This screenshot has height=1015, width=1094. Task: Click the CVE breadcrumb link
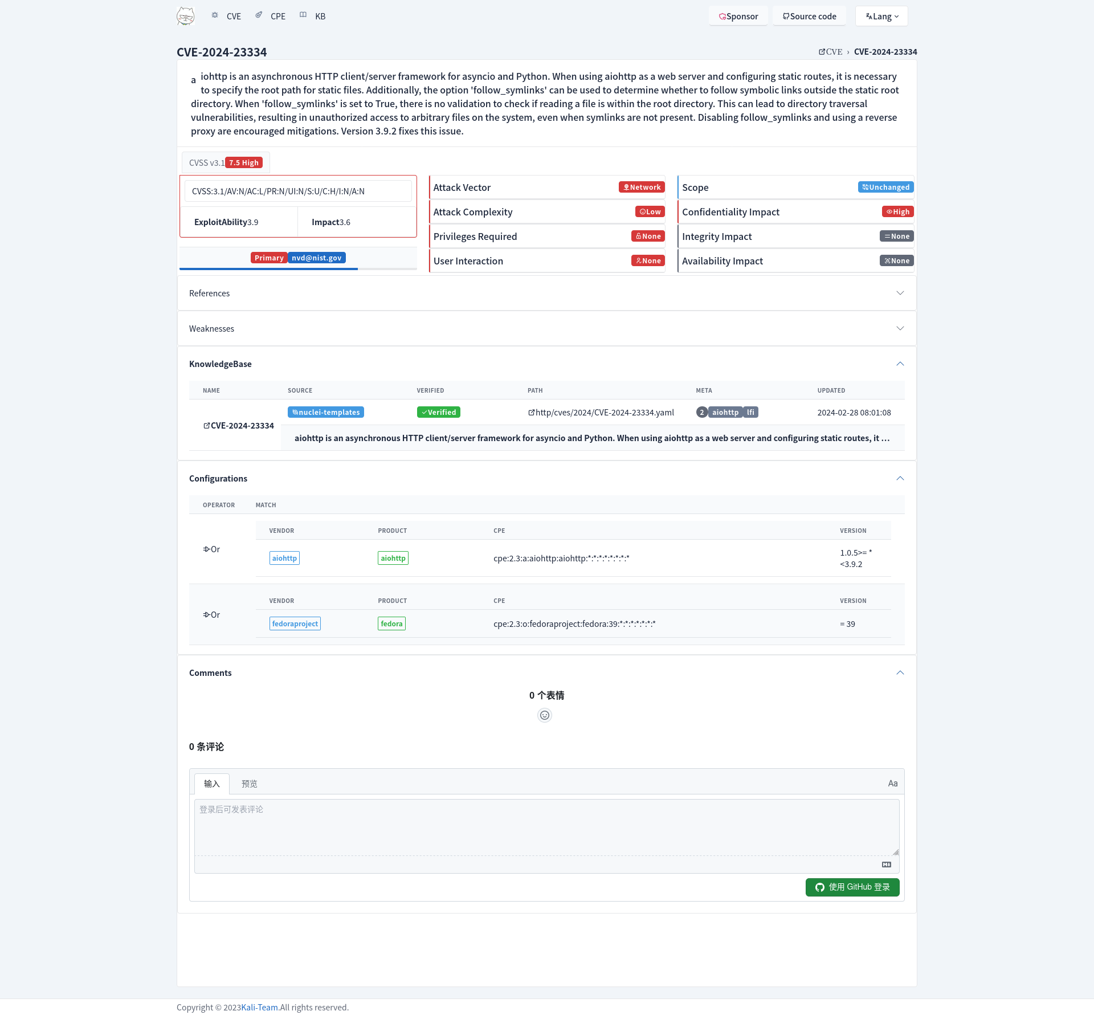point(831,52)
